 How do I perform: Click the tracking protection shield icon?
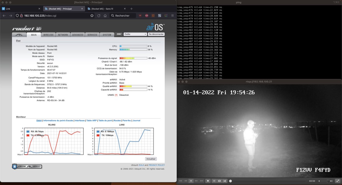tap(17, 16)
